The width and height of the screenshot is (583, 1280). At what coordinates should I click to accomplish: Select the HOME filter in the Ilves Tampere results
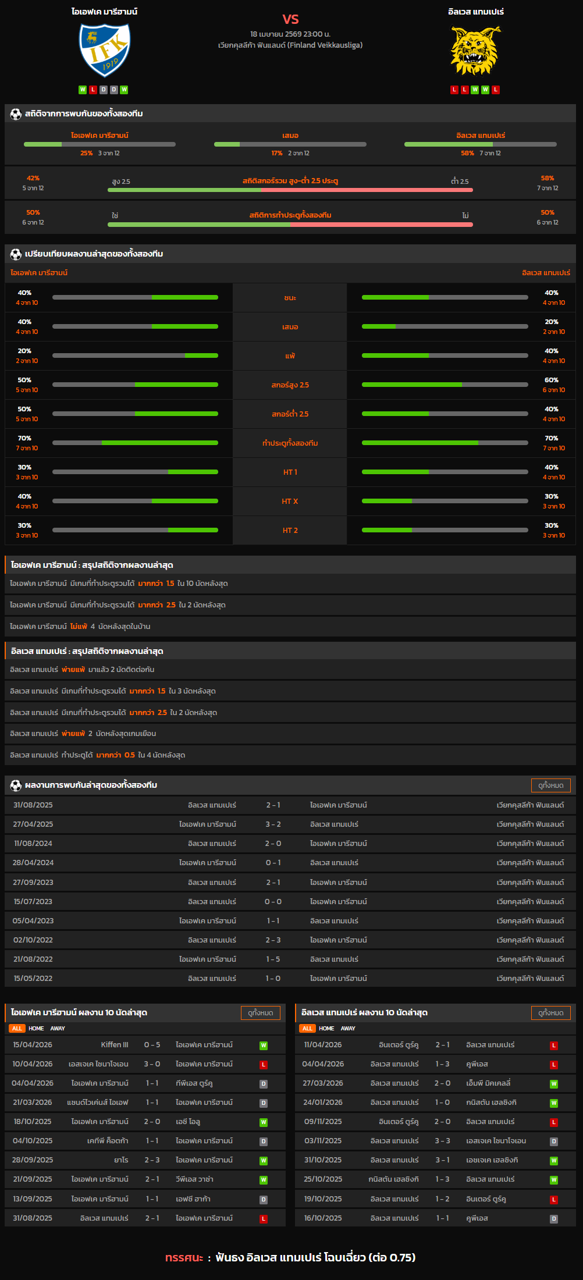tap(326, 1029)
